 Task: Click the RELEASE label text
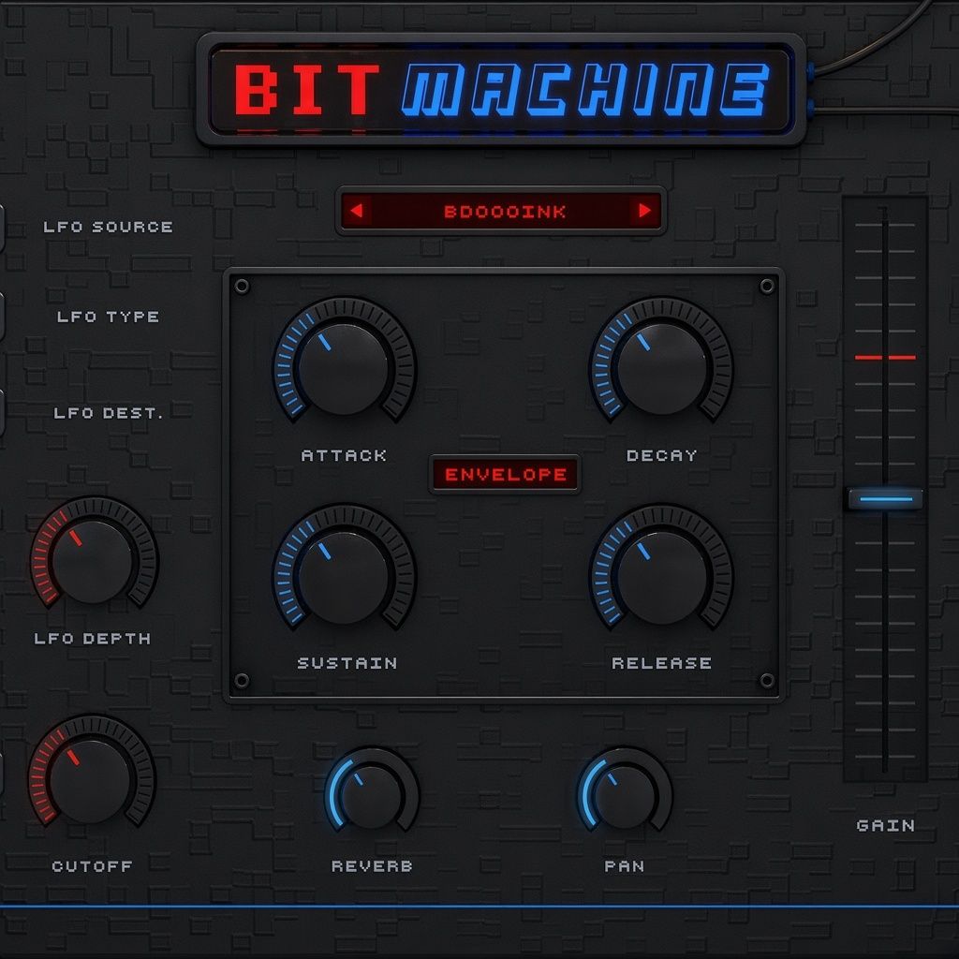pos(662,664)
